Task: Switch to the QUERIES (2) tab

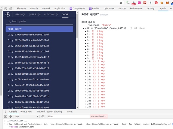Action: click(35, 14)
